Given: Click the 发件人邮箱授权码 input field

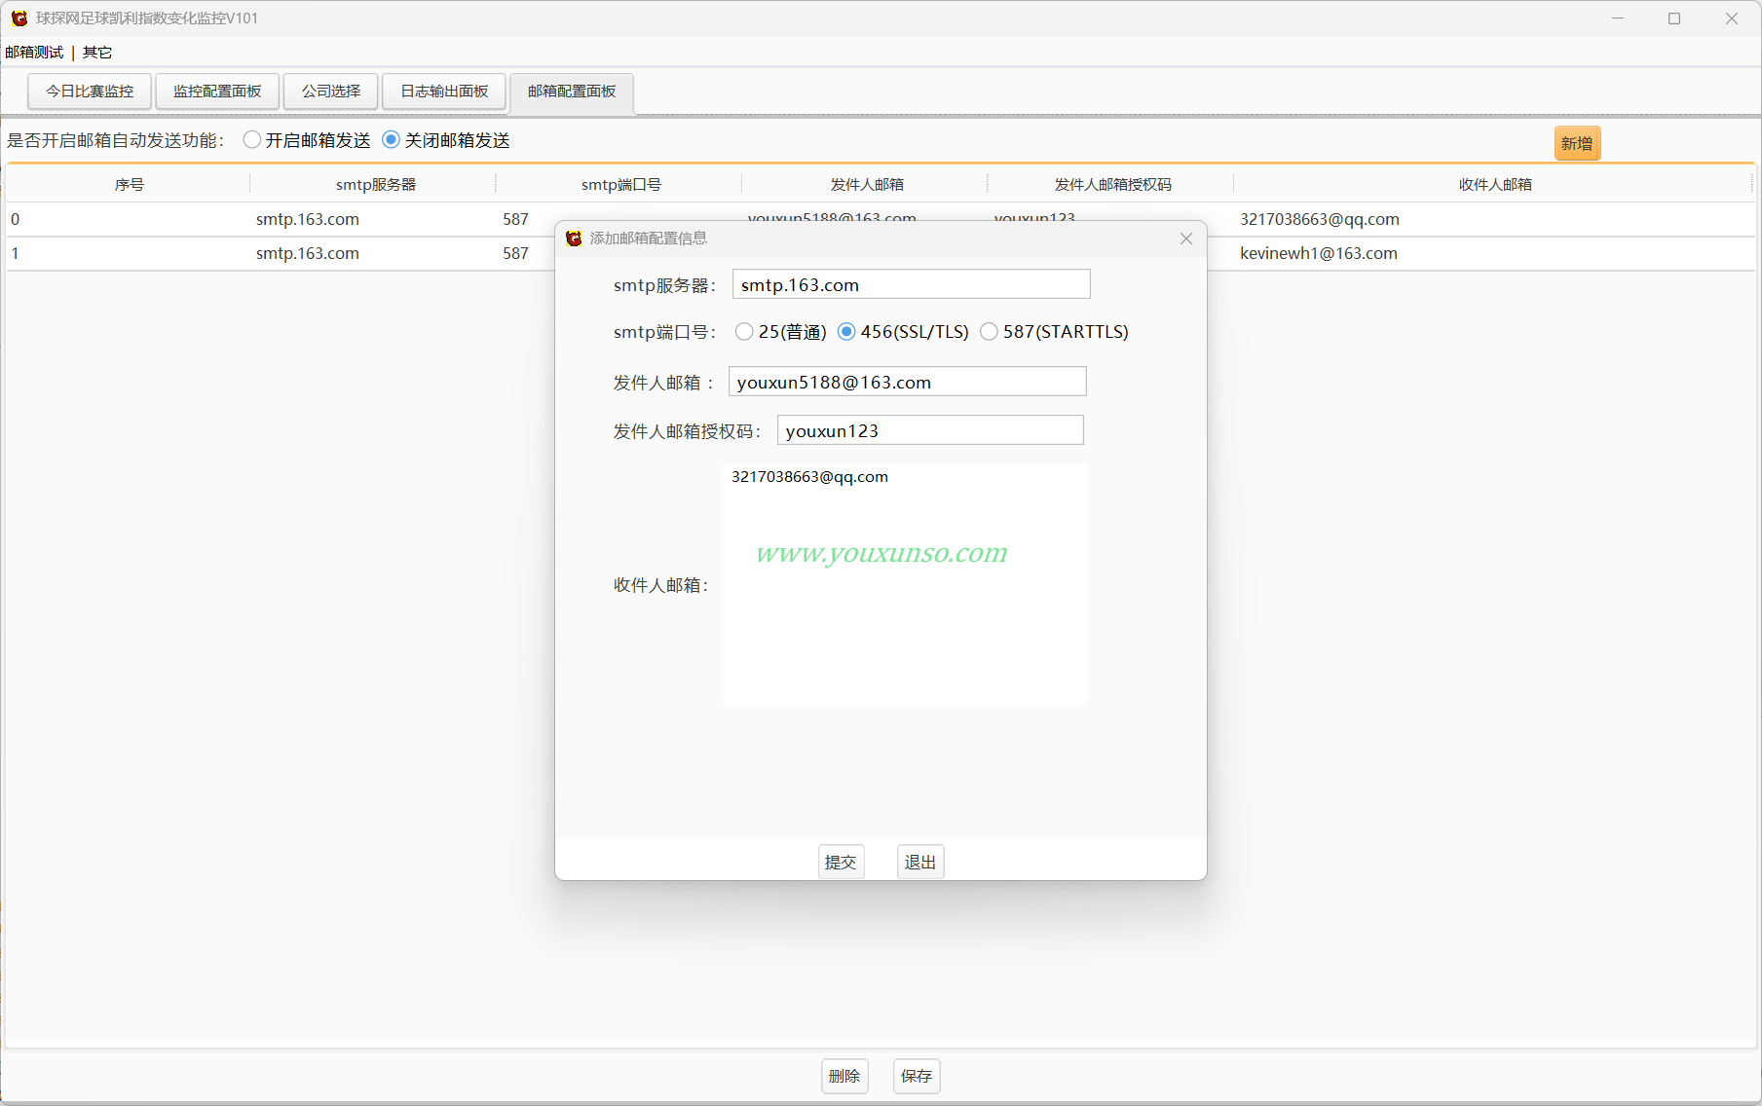Looking at the screenshot, I should point(930,430).
